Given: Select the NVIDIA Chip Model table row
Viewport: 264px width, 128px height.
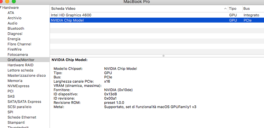Looking at the screenshot, I should click(x=157, y=20).
